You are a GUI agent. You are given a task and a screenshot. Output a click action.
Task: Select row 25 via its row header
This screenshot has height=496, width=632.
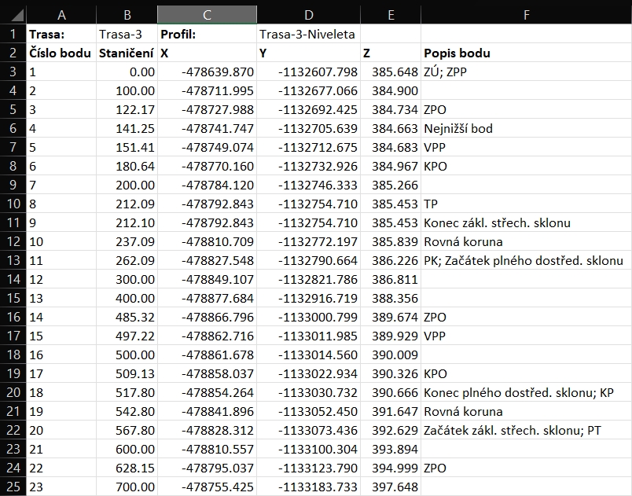coord(13,487)
